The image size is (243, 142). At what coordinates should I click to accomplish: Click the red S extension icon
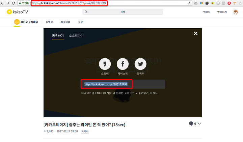point(229,3)
